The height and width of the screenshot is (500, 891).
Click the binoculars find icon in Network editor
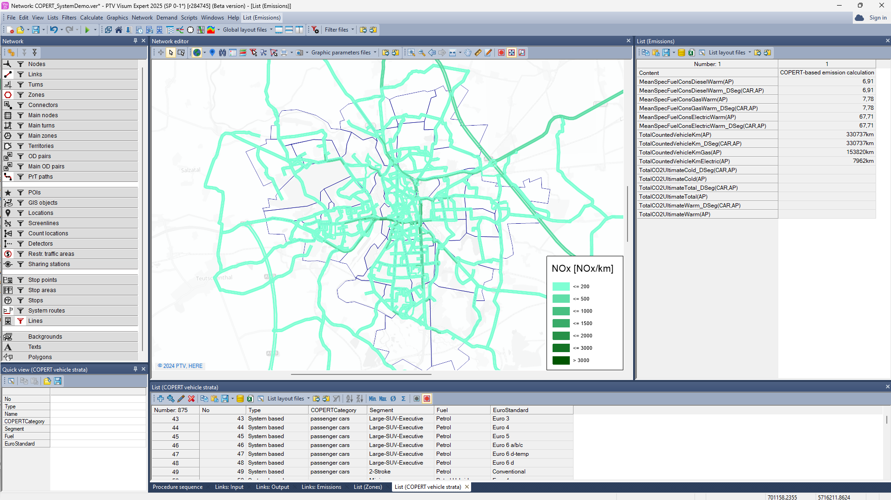[x=223, y=53]
